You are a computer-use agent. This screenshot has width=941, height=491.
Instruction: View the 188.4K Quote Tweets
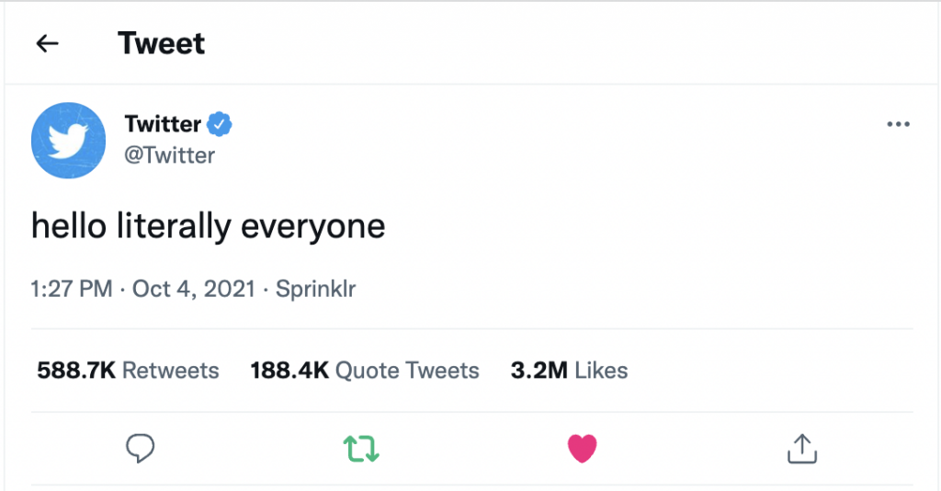(x=365, y=371)
